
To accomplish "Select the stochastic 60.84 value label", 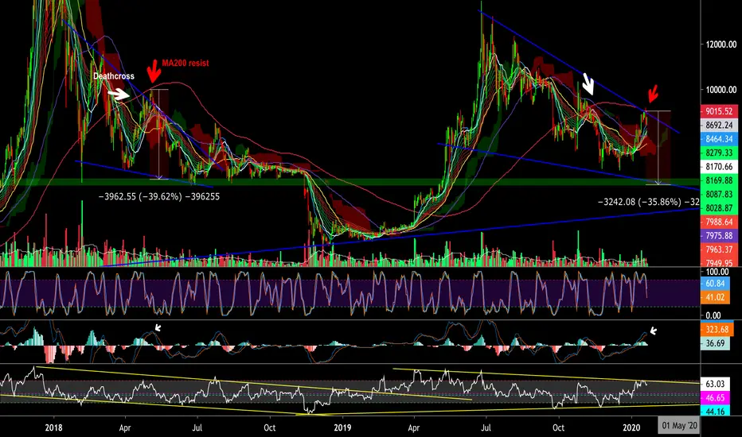I will pos(715,284).
